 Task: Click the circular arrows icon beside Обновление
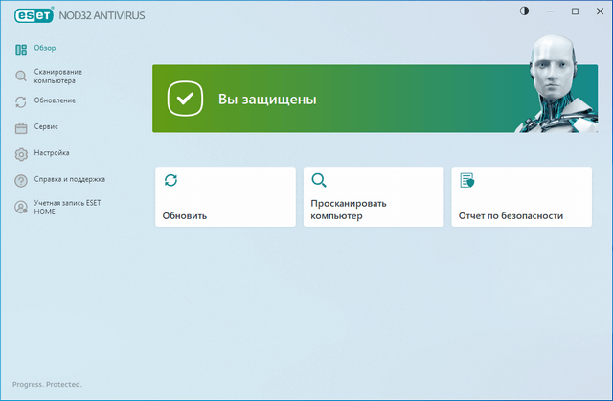point(21,101)
